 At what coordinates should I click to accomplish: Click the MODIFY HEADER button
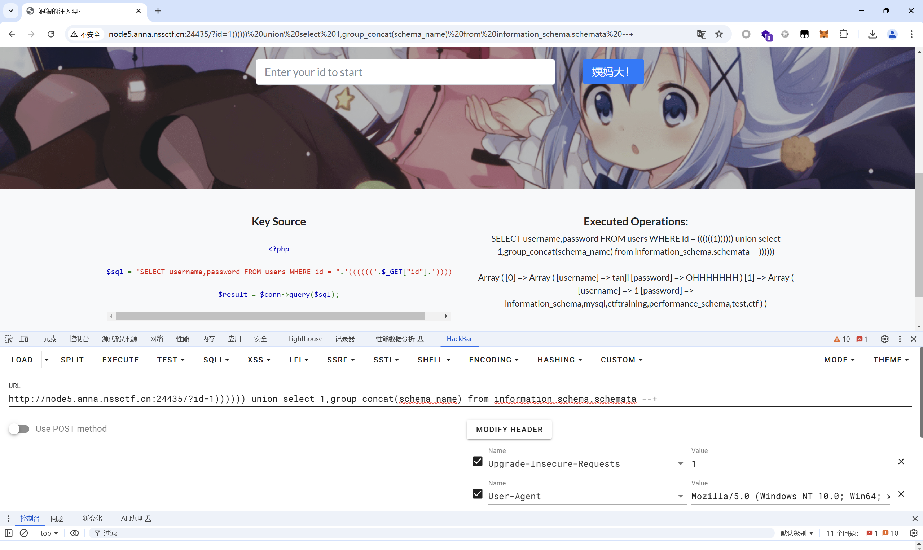509,429
